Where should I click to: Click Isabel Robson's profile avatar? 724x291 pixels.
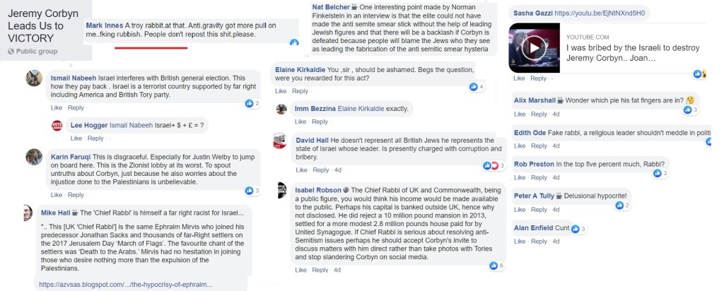click(281, 189)
